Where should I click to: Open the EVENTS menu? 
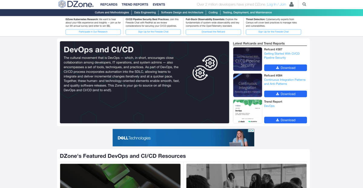[159, 5]
